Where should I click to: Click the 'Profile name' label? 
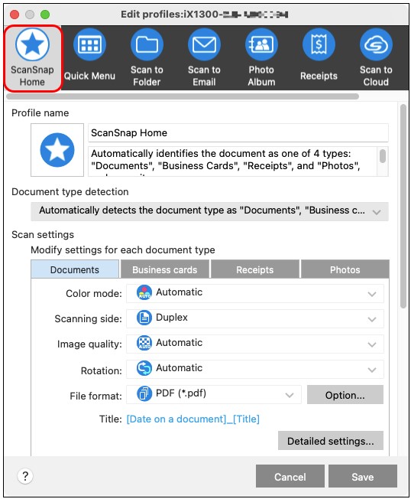(x=40, y=113)
